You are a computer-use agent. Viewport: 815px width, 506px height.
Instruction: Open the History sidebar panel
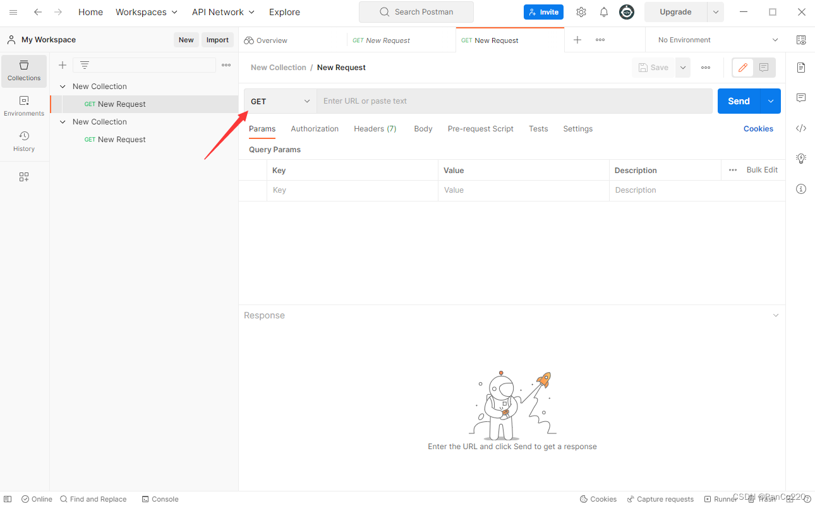point(24,142)
